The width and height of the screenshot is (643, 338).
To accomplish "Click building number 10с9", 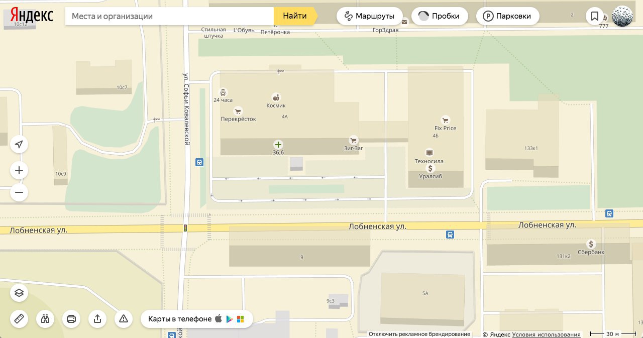I will pyautogui.click(x=61, y=174).
